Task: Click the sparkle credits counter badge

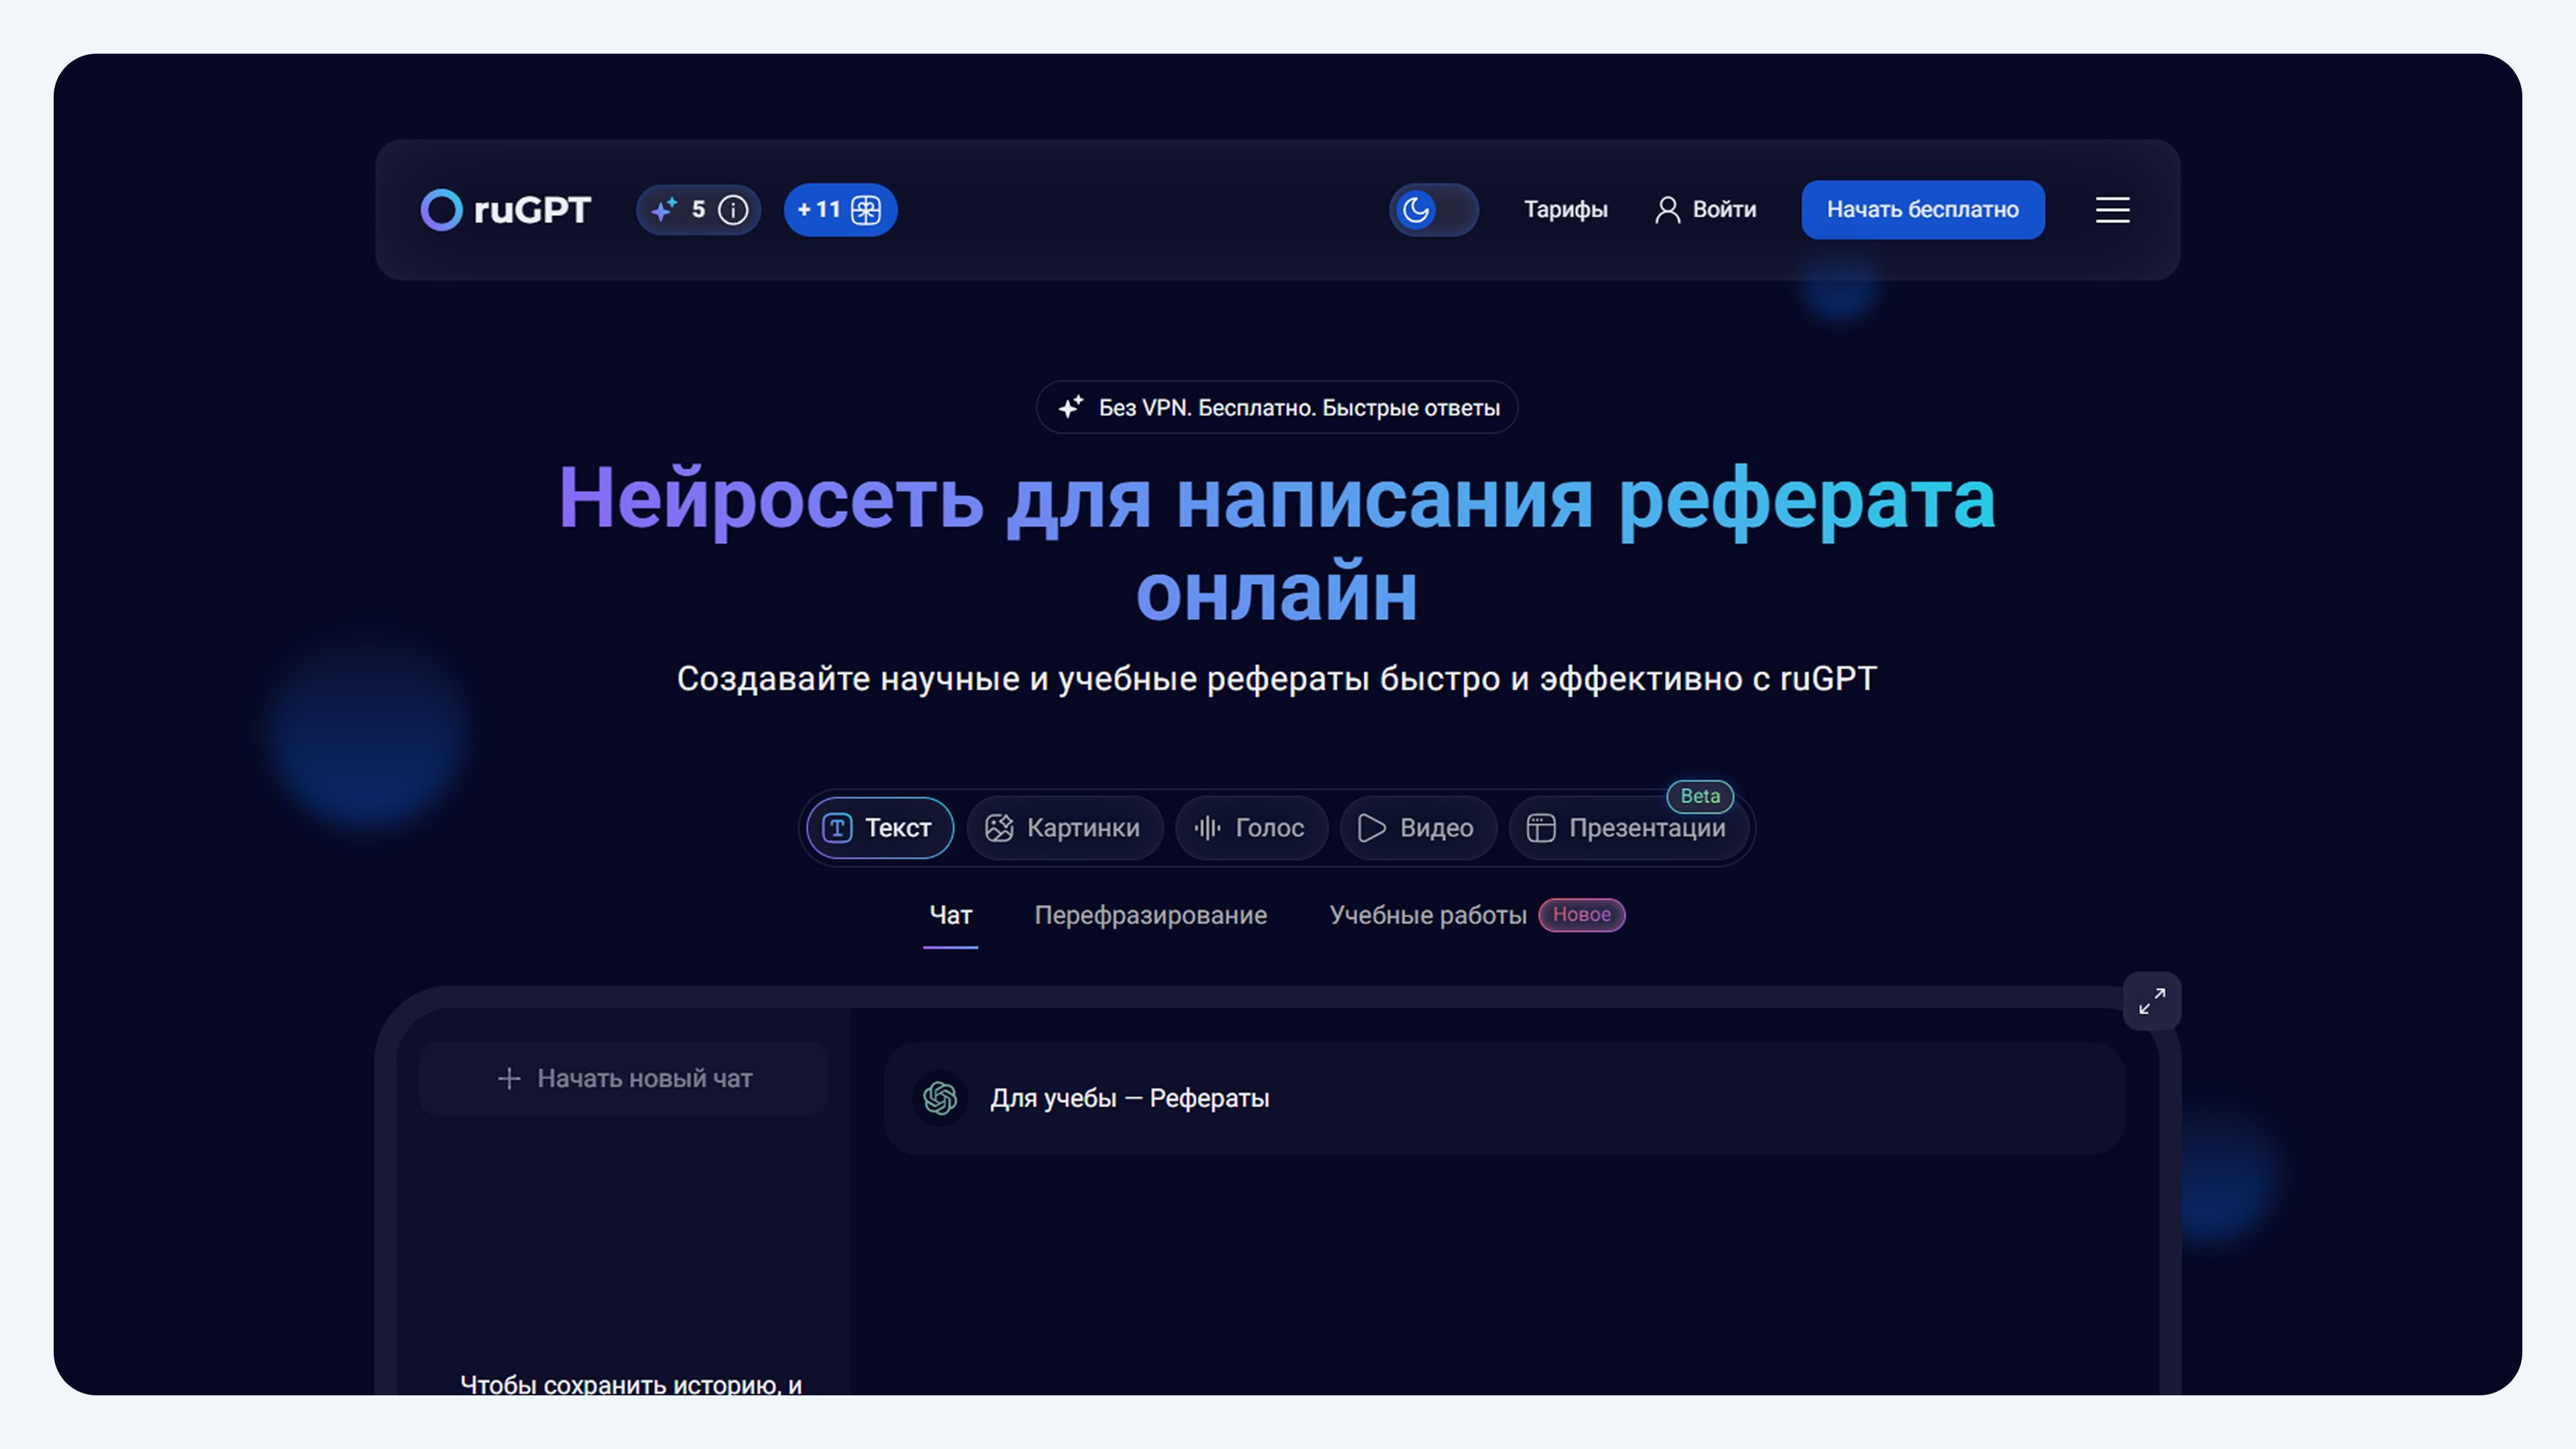Action: 679,210
